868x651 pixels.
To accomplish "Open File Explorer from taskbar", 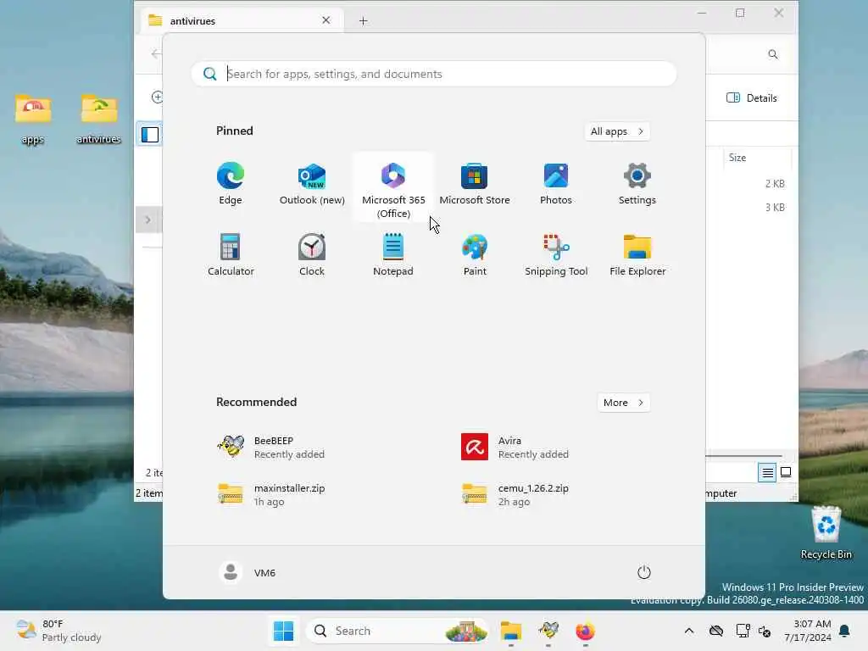I will 510,631.
